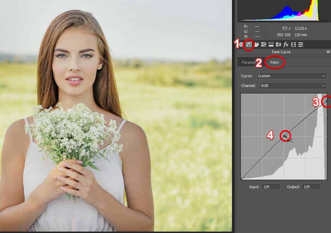This screenshot has width=331, height=233.
Task: Open the Split Toning panel
Action: click(271, 44)
